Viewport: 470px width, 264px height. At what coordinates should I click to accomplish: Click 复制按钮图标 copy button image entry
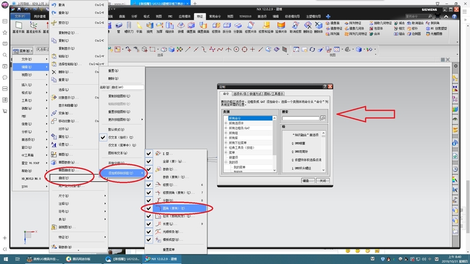[x=122, y=96]
